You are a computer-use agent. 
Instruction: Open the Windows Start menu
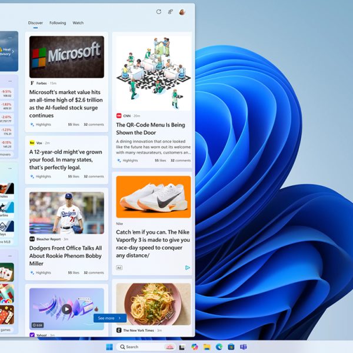(x=109, y=347)
